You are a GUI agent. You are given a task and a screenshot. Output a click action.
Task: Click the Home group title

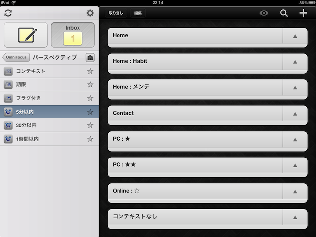click(120, 35)
